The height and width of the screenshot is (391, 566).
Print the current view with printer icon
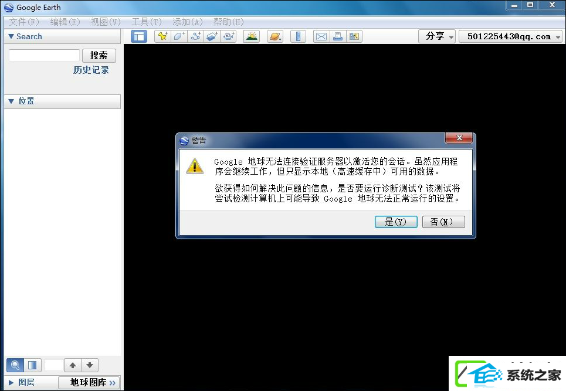point(338,36)
